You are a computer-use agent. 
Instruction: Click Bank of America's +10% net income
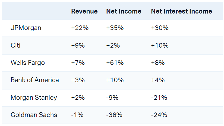pyautogui.click(x=115, y=80)
